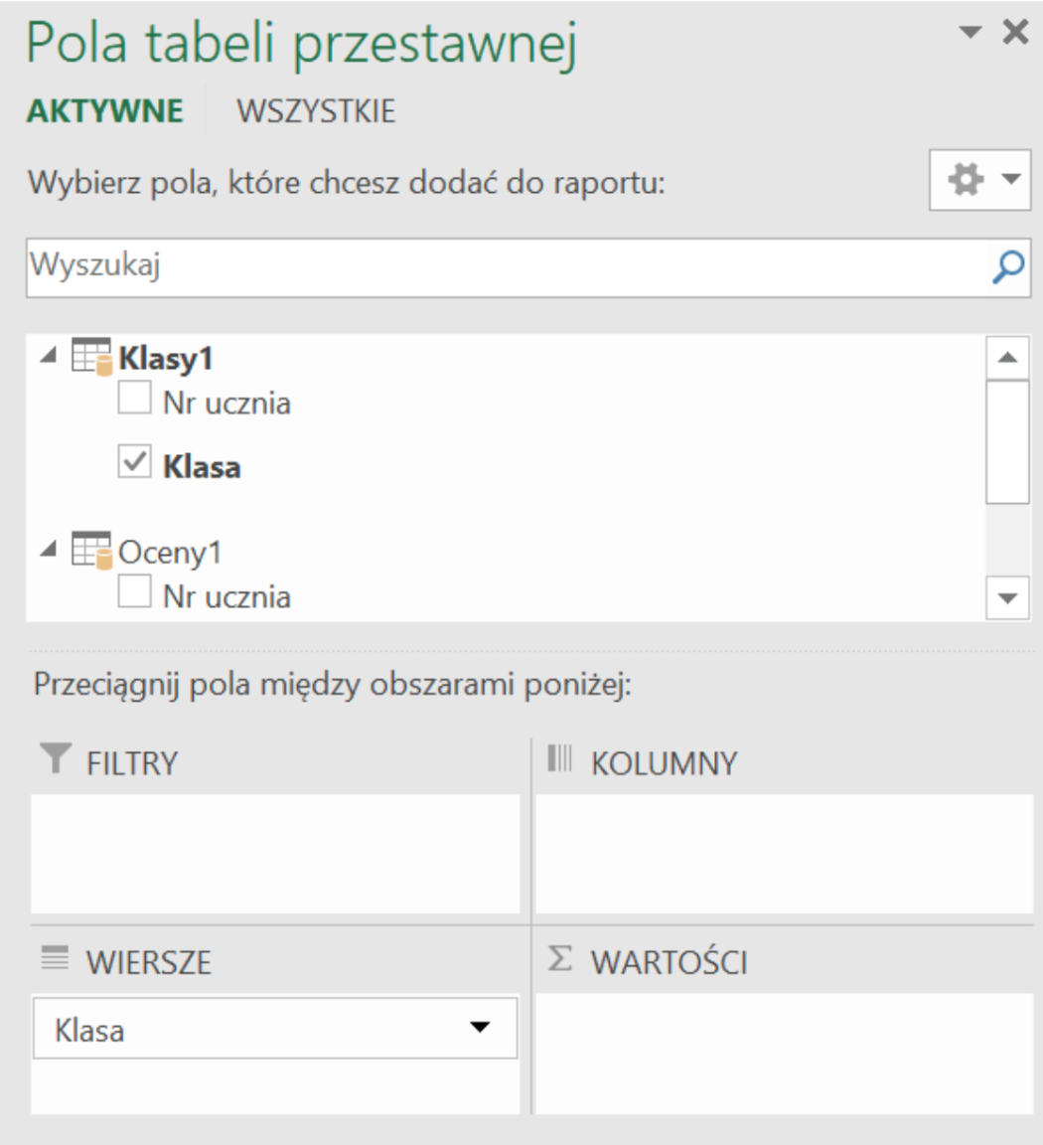
Task: Open the Klasa field dropdown in WIERSZE
Action: (x=481, y=1029)
